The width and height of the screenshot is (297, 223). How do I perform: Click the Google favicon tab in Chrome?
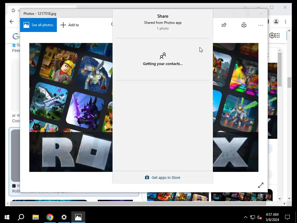pos(13,10)
